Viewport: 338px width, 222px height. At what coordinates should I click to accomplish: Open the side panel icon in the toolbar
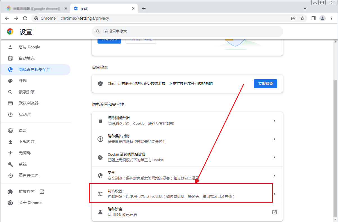click(314, 18)
